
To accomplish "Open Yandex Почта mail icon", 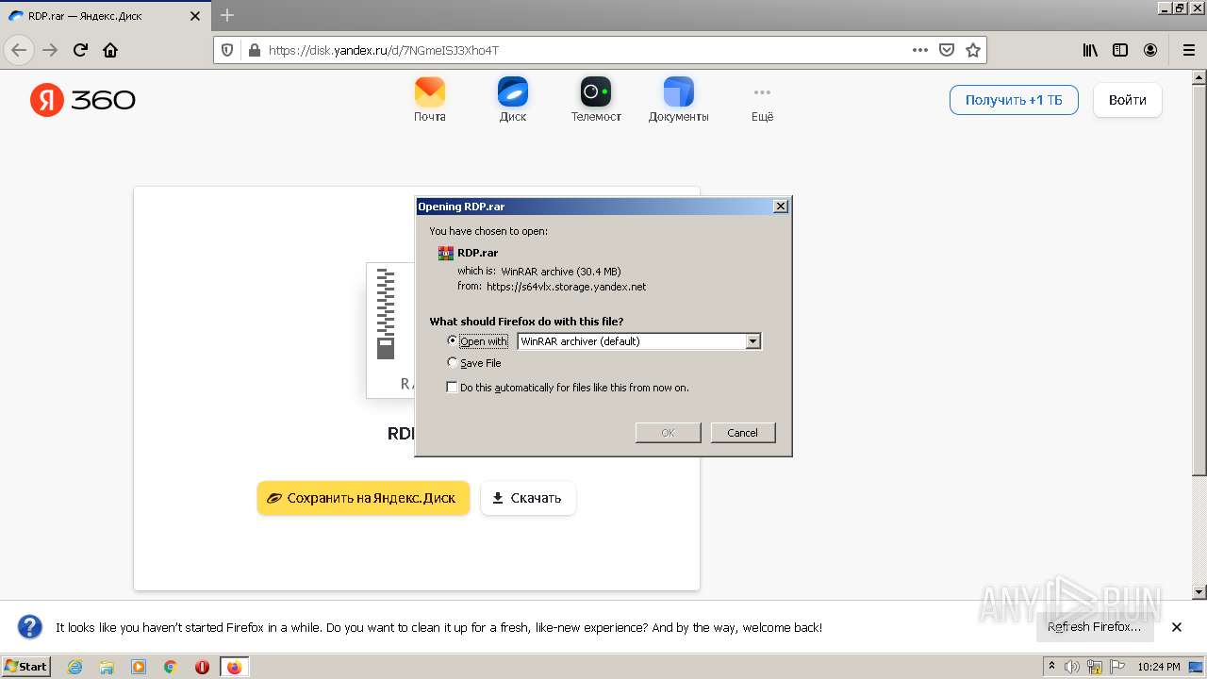I will [x=429, y=99].
